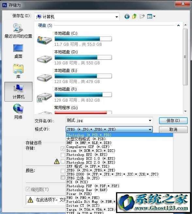192x214 pixels.
Task: Choose Scitex CT format
Action: 91,206
